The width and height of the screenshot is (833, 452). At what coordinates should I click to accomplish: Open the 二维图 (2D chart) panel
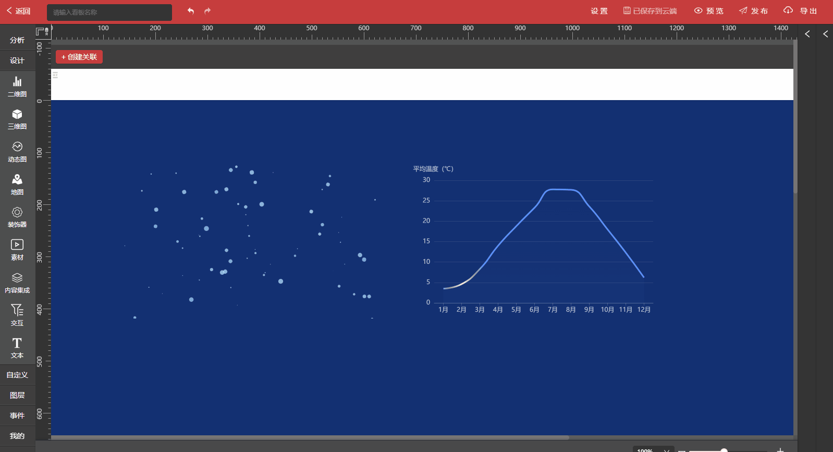coord(17,86)
